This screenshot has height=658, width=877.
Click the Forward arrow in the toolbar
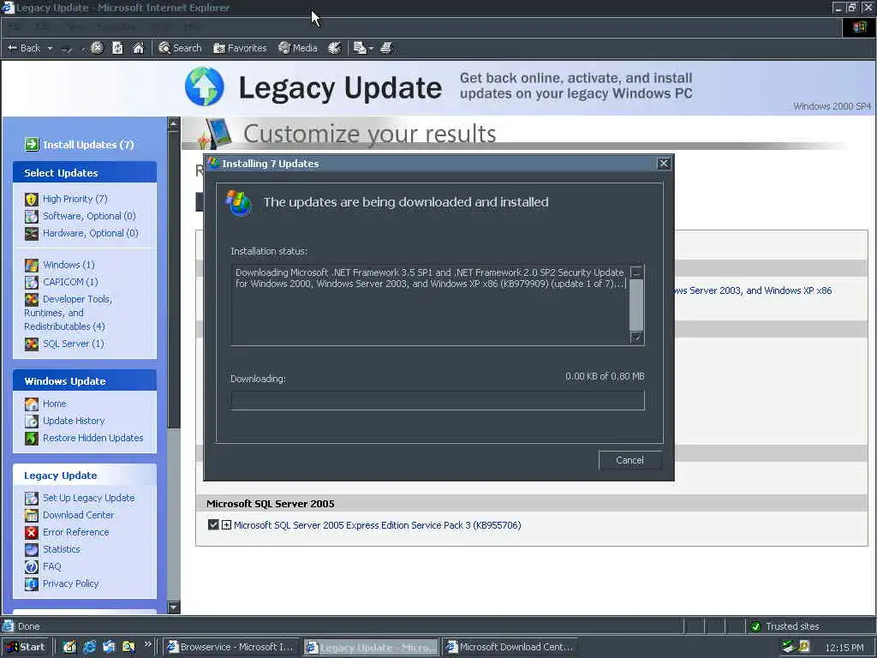pos(67,49)
